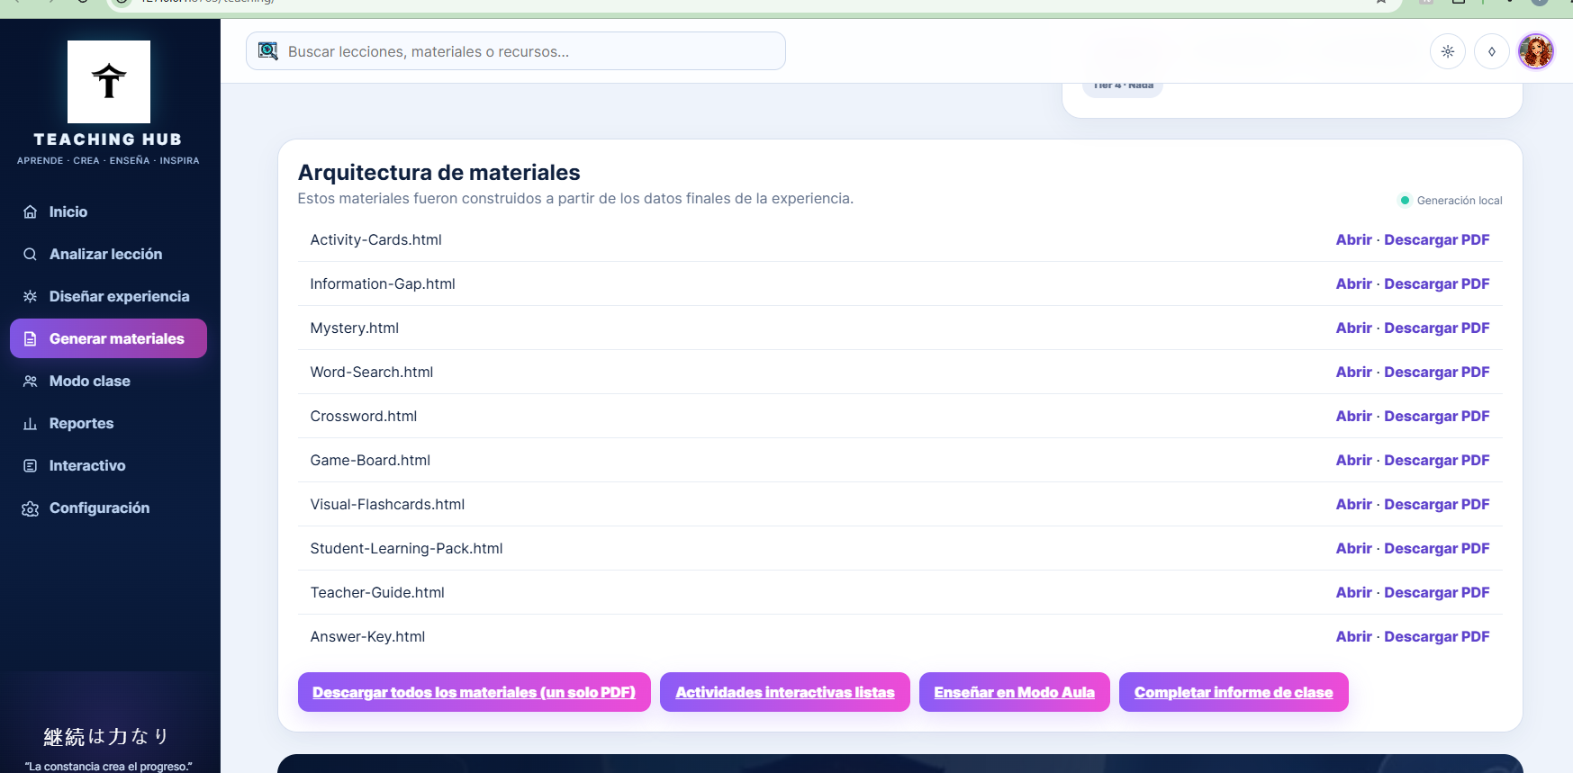Go to Inicio in sidebar
This screenshot has width=1573, height=773.
coord(108,211)
